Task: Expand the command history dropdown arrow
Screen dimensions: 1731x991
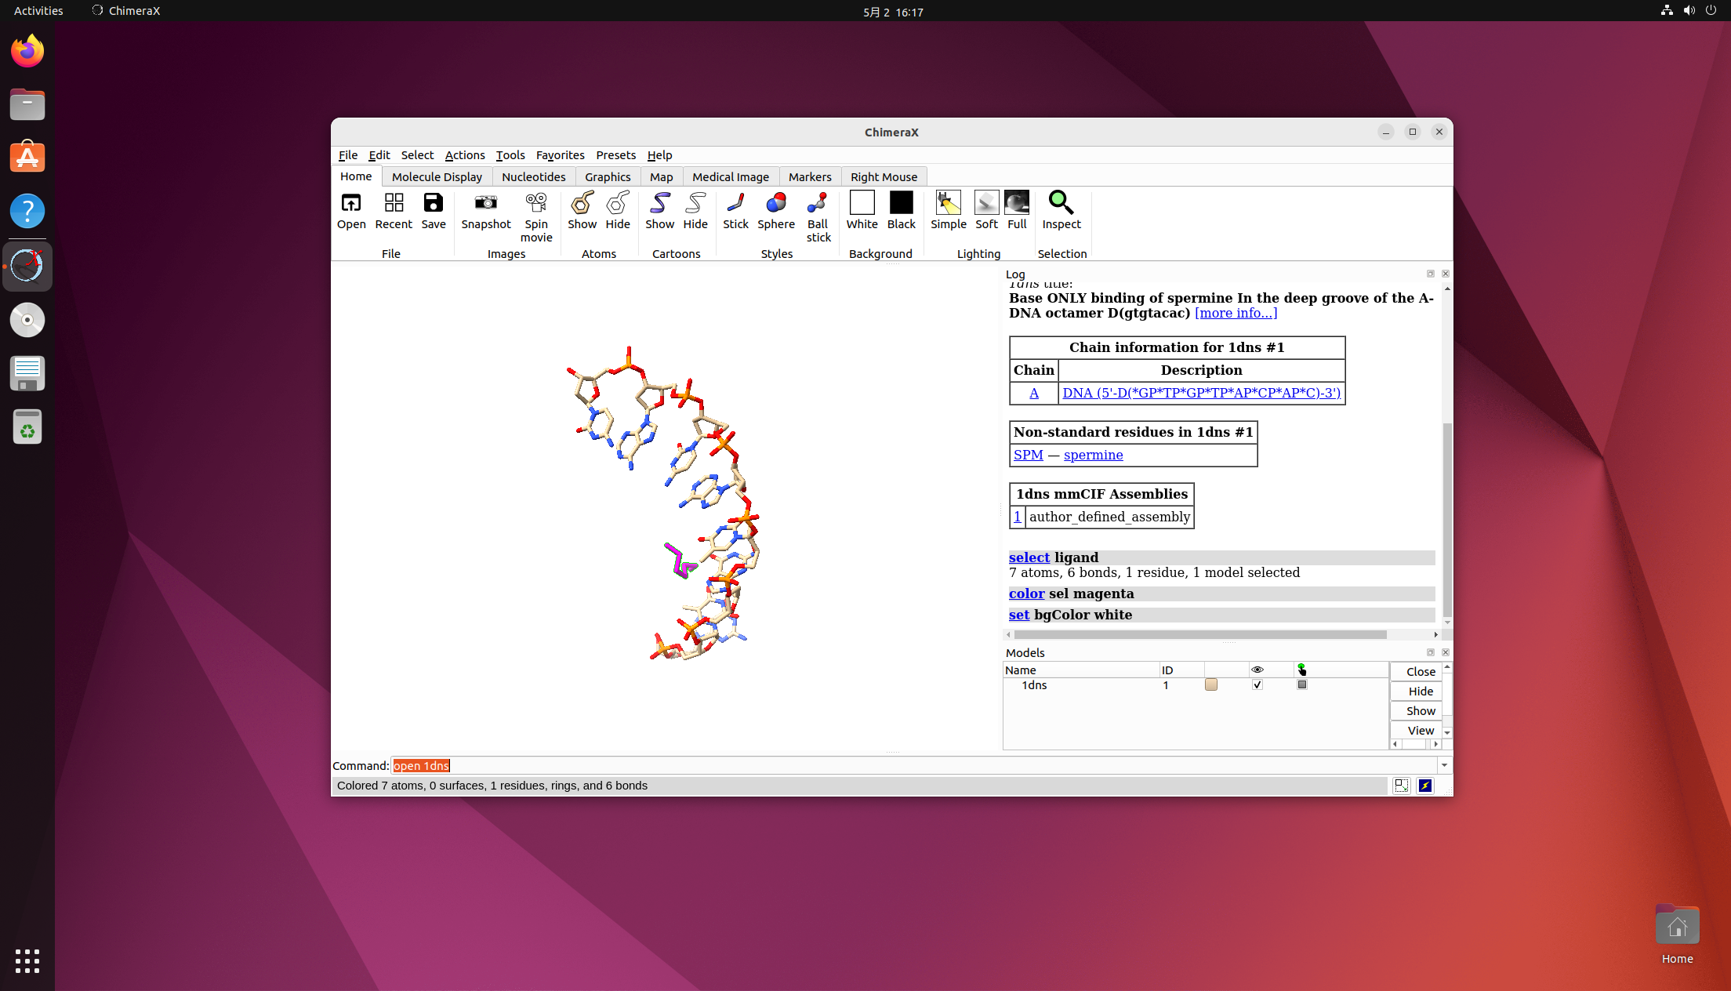Action: pyautogui.click(x=1444, y=766)
